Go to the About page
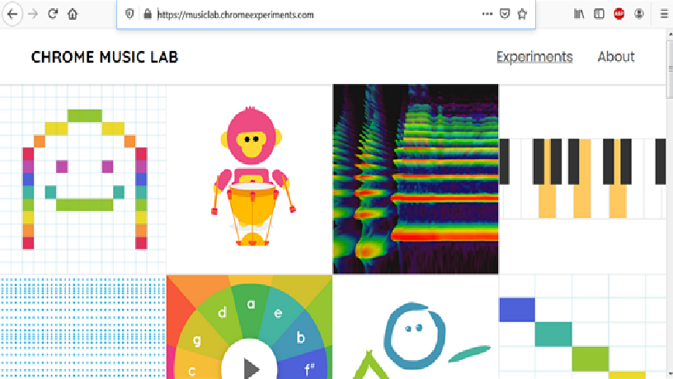 pos(615,57)
